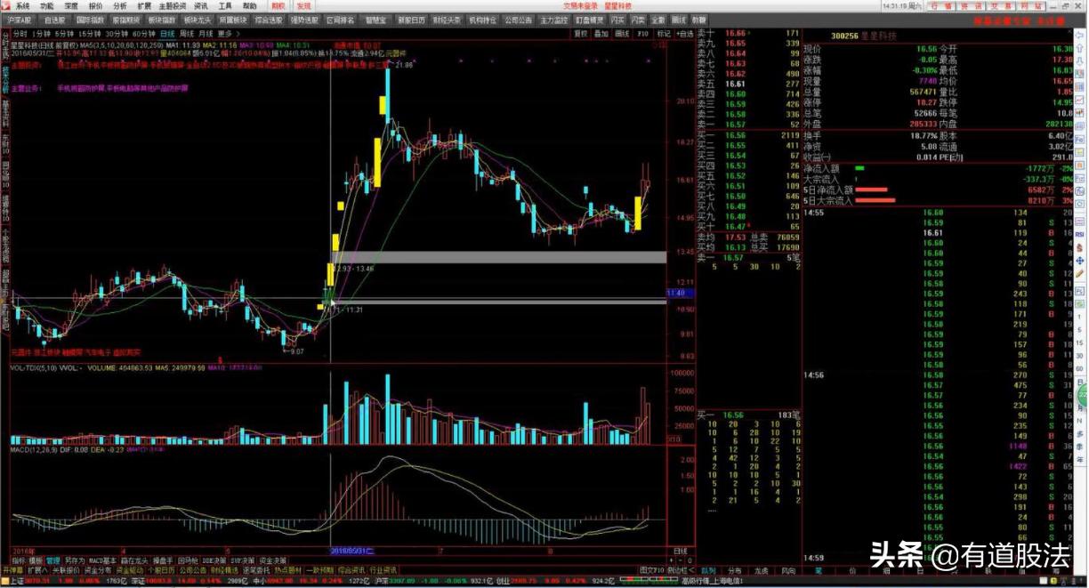Click the F10 chart button
Viewport: 1089px width, 588px height.
tap(643, 33)
